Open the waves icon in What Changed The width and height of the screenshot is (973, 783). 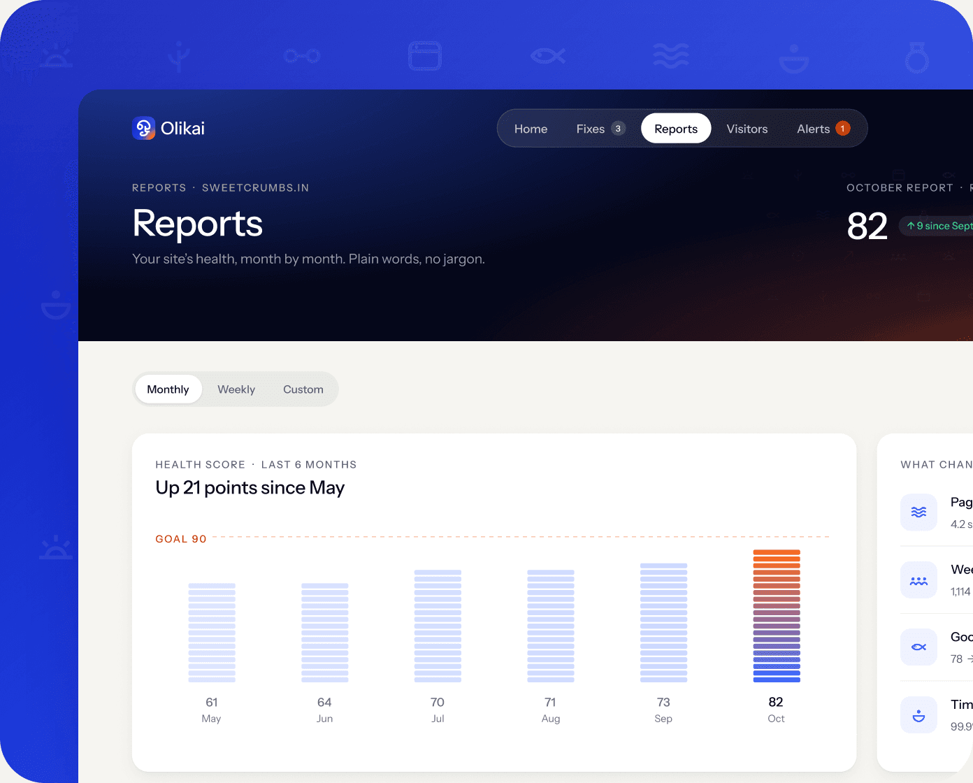tap(918, 512)
